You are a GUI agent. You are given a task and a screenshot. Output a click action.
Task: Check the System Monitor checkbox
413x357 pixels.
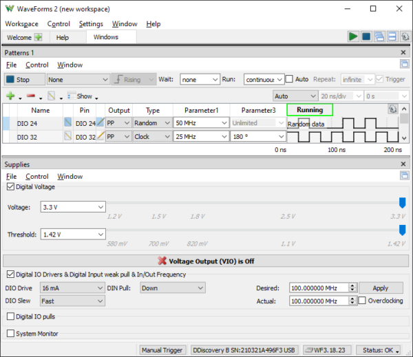[10, 334]
